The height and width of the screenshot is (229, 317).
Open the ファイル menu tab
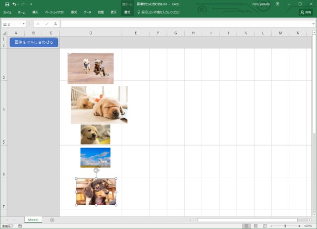(x=7, y=11)
